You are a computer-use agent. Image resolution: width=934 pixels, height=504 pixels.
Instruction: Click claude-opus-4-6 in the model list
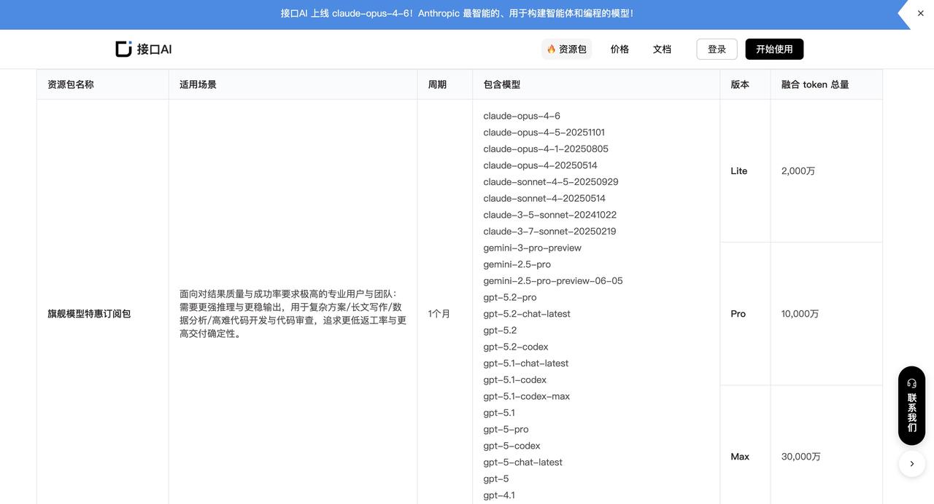click(522, 116)
